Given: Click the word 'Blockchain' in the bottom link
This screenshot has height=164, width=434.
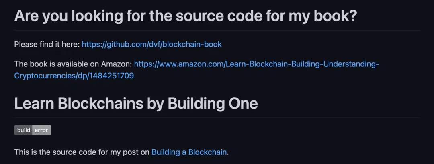Looking at the screenshot, I should 207,152.
